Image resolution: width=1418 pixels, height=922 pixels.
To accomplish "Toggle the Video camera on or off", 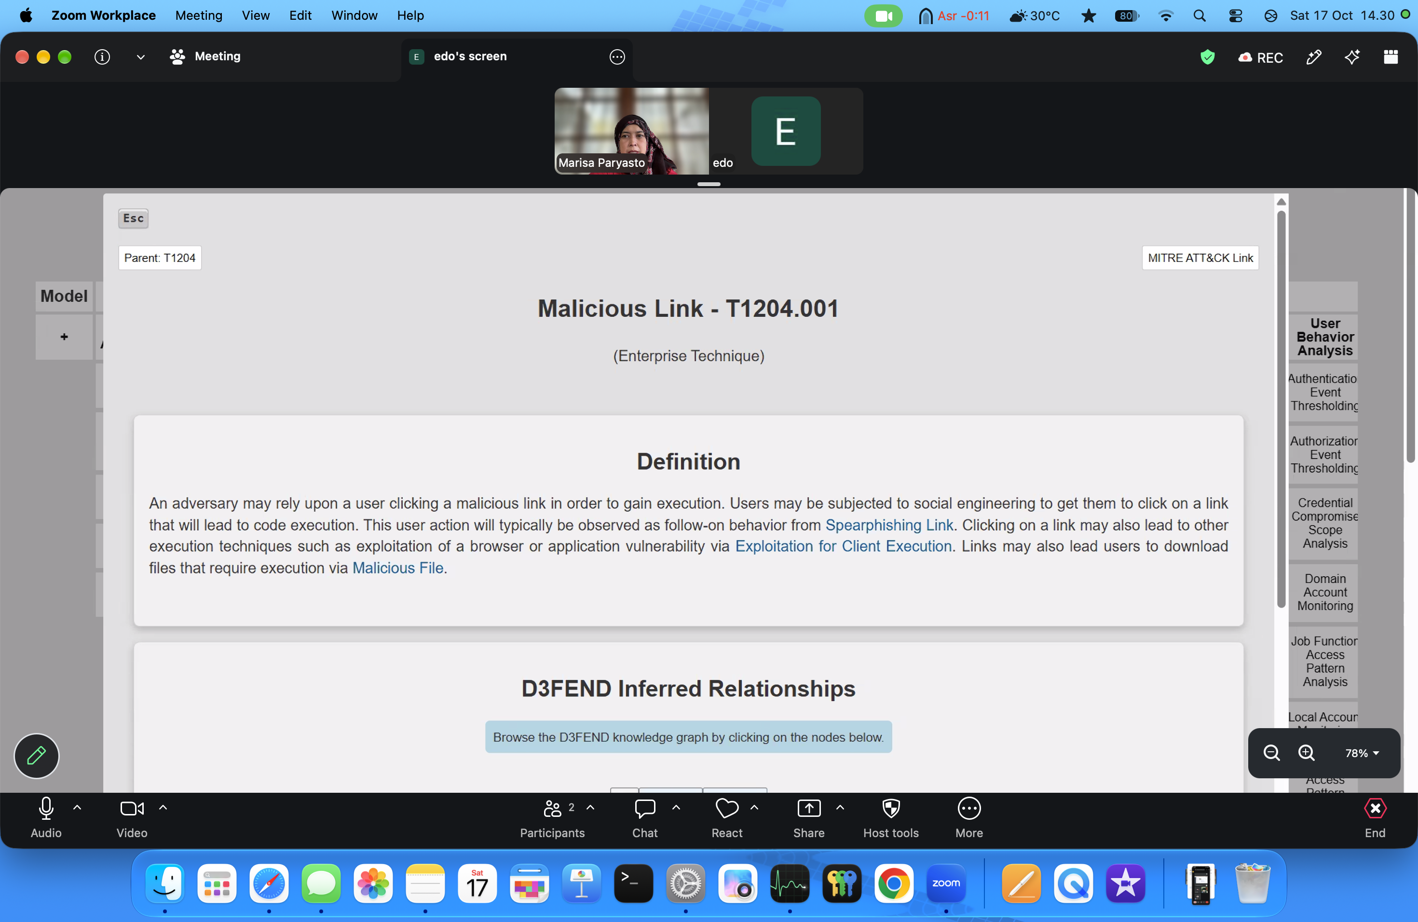I will pyautogui.click(x=132, y=818).
